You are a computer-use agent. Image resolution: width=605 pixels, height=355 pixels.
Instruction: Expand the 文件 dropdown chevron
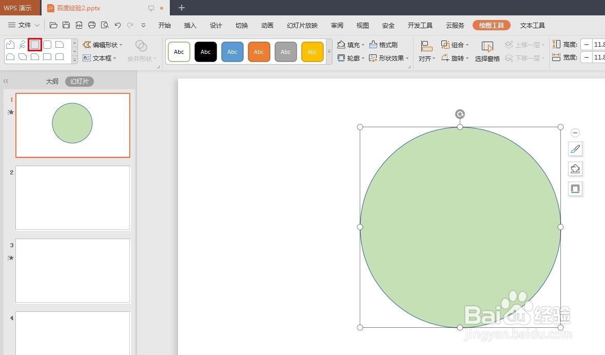[x=37, y=26]
